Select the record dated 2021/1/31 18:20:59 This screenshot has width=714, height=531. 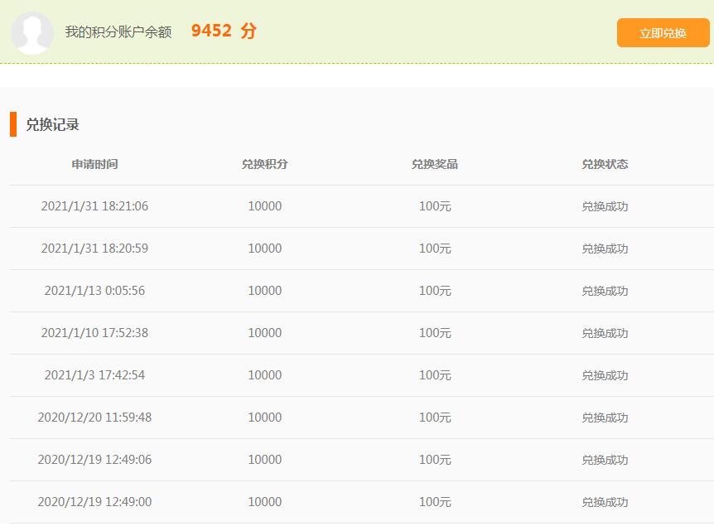94,249
